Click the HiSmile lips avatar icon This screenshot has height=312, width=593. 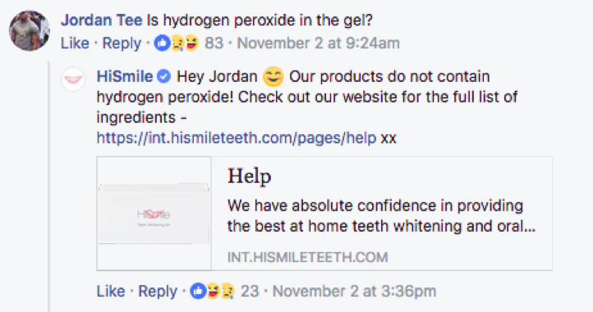point(73,79)
